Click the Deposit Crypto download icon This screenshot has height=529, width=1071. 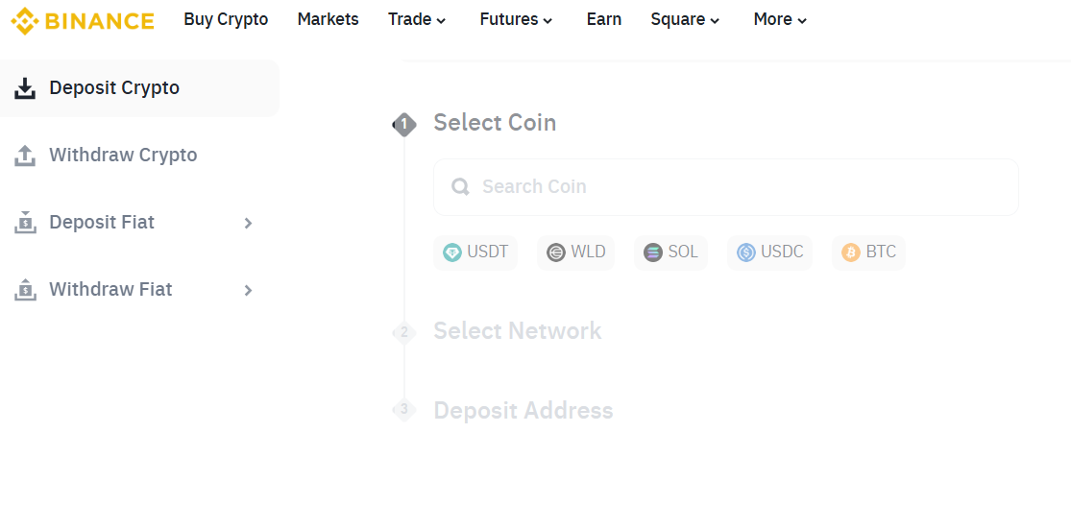(25, 88)
